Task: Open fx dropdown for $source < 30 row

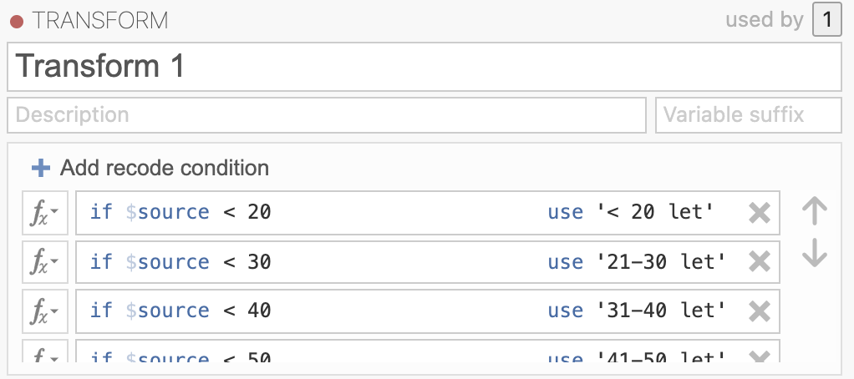Action: (45, 262)
